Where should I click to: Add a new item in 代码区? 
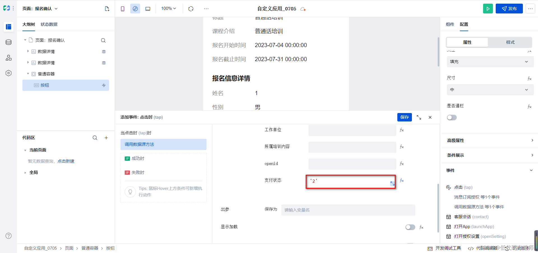point(106,138)
